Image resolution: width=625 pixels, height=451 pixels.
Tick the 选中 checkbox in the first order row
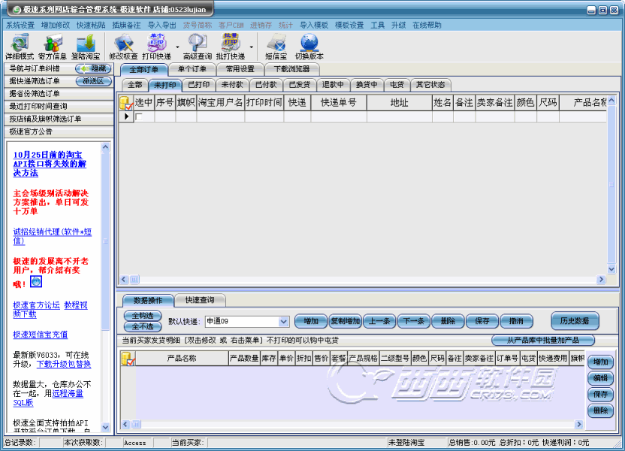click(x=139, y=117)
